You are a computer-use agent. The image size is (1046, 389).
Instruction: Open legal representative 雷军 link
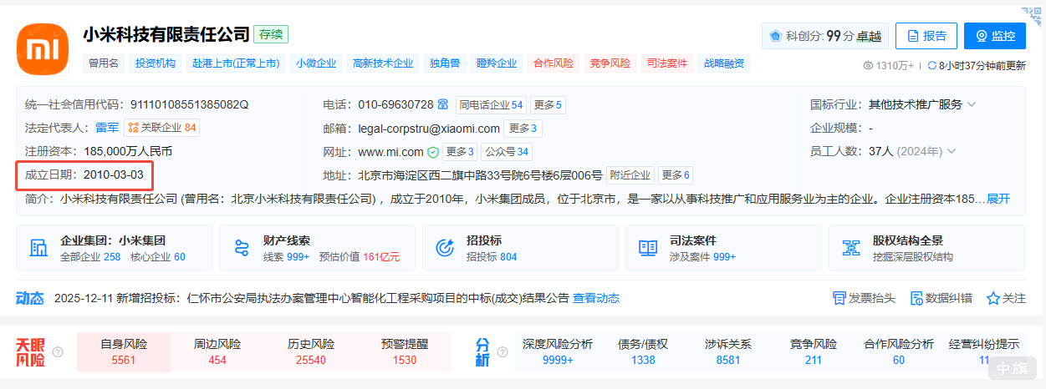point(106,128)
